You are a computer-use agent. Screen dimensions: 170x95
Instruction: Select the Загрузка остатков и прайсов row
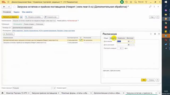click(x=52, y=43)
